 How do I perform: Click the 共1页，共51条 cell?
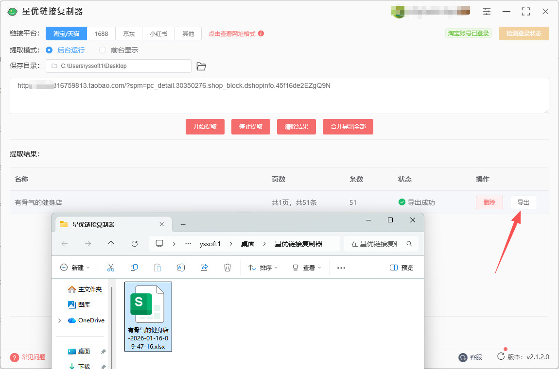click(x=294, y=202)
